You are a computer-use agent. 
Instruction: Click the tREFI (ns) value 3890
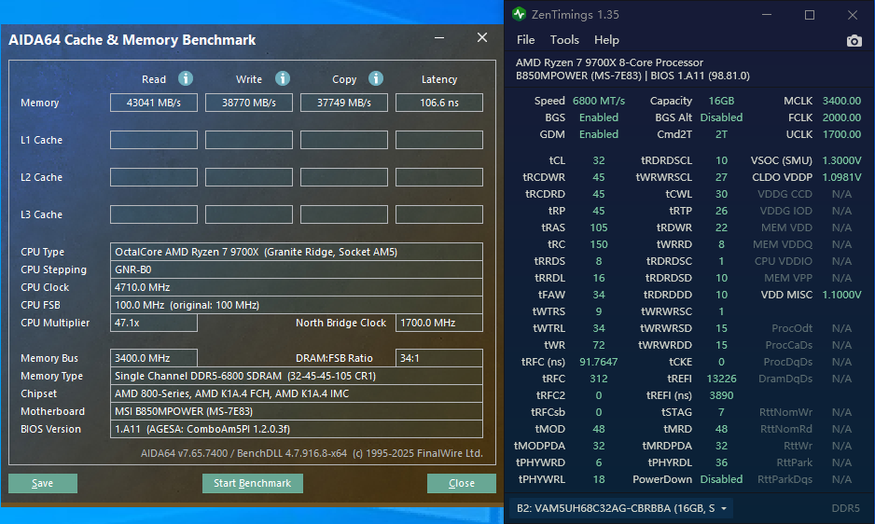721,395
